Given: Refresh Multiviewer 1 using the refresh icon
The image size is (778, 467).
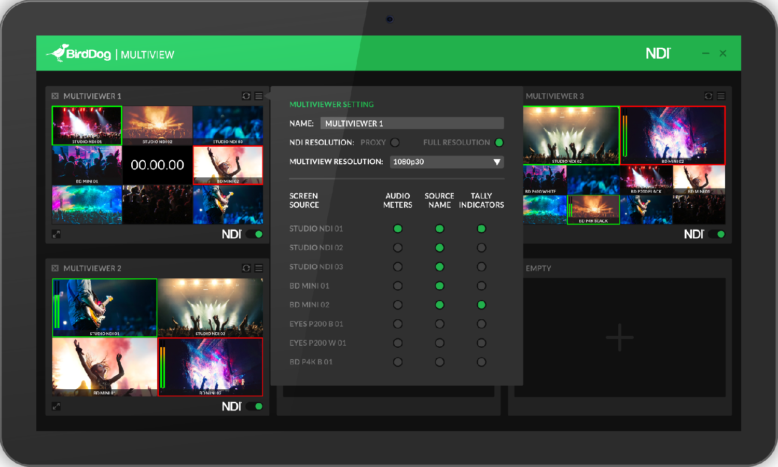Looking at the screenshot, I should click(246, 96).
